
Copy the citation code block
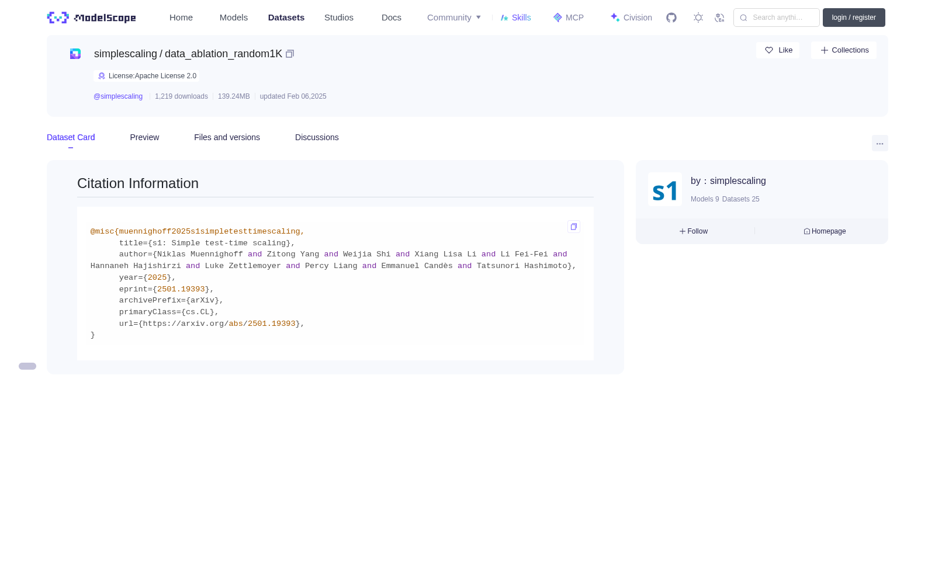(x=574, y=227)
